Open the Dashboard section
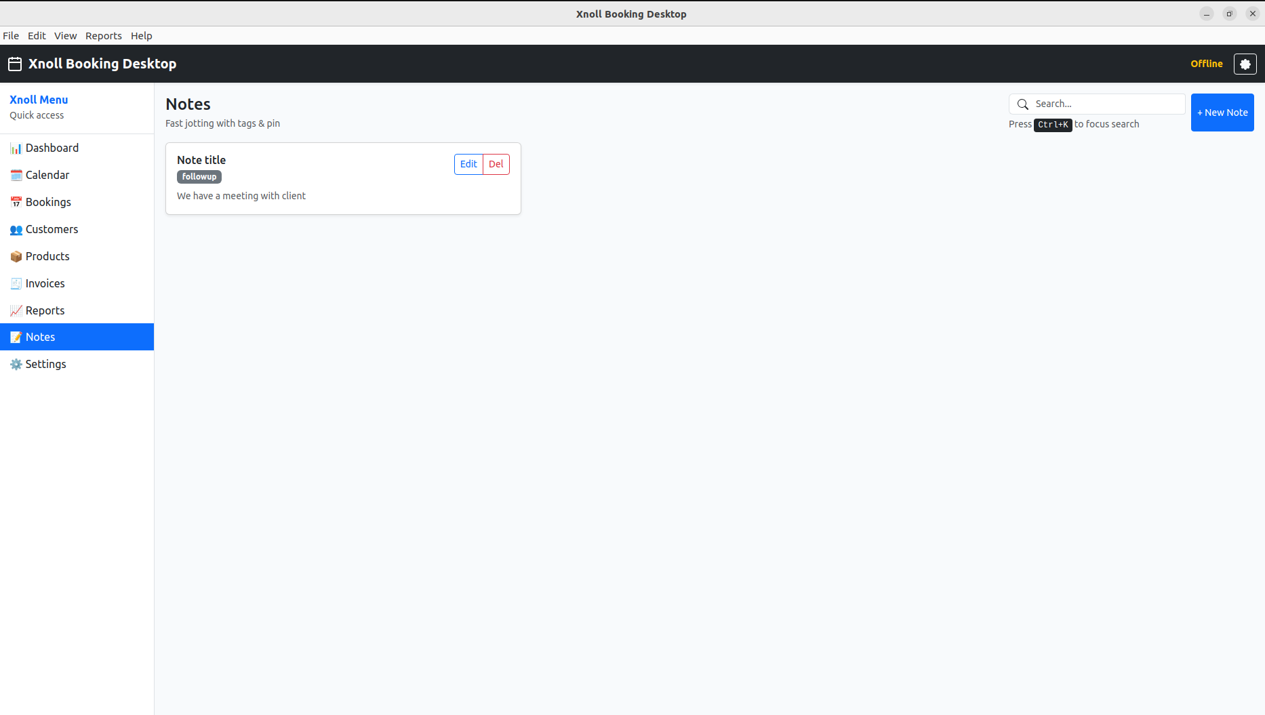Image resolution: width=1265 pixels, height=715 pixels. point(52,148)
